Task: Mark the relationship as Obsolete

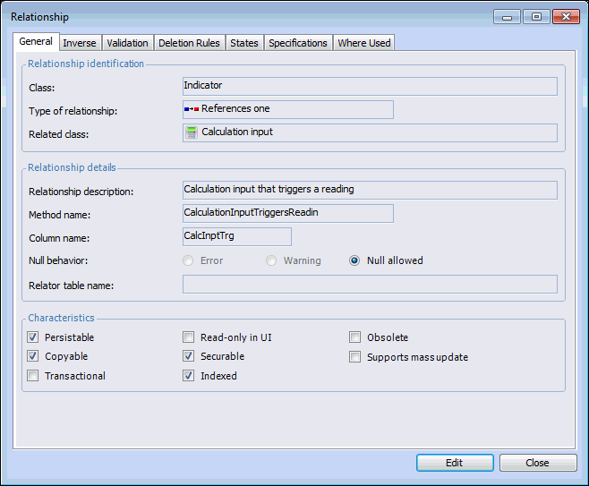Action: 355,337
